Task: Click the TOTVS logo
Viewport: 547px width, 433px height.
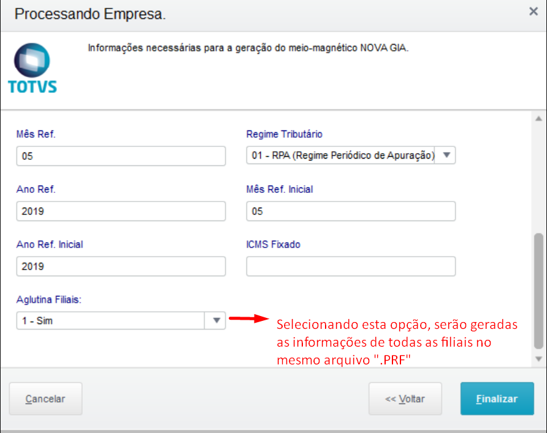Action: coord(33,68)
